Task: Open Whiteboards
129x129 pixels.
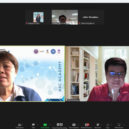Action: point(119,126)
